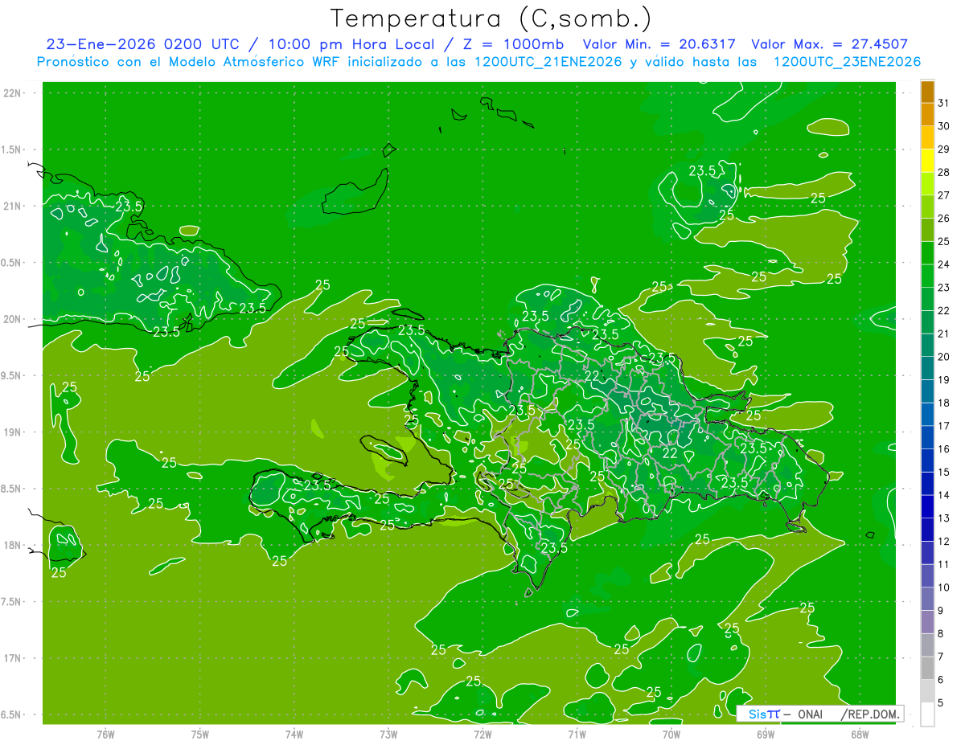Click the '72W' longitude axis label
This screenshot has height=745, width=965.
[482, 735]
